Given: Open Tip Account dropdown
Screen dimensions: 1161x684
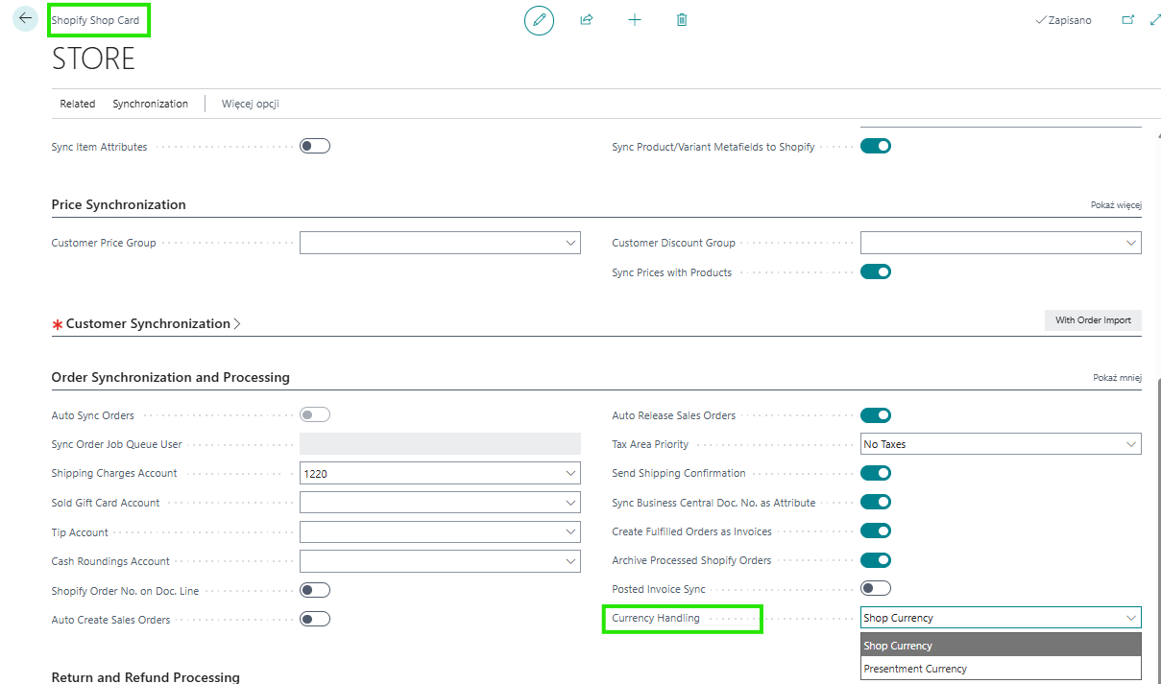Looking at the screenshot, I should tap(570, 531).
